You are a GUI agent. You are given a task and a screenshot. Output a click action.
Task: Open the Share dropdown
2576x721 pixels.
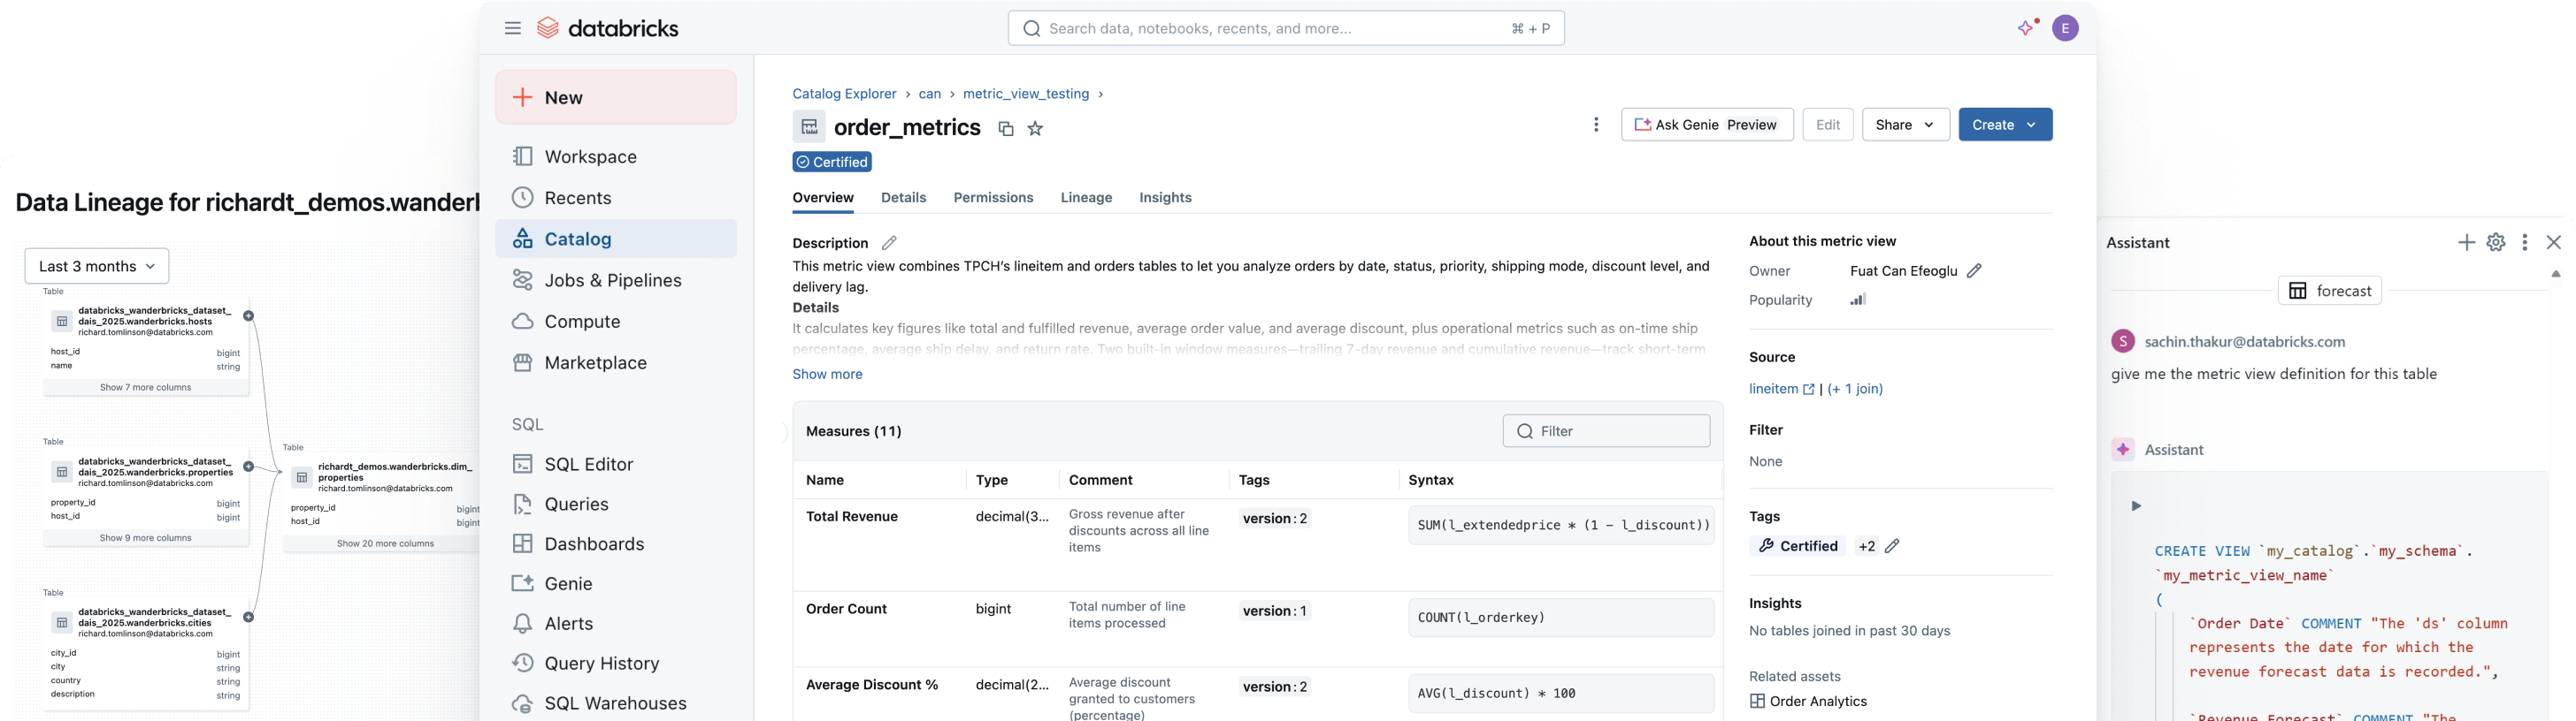1905,125
